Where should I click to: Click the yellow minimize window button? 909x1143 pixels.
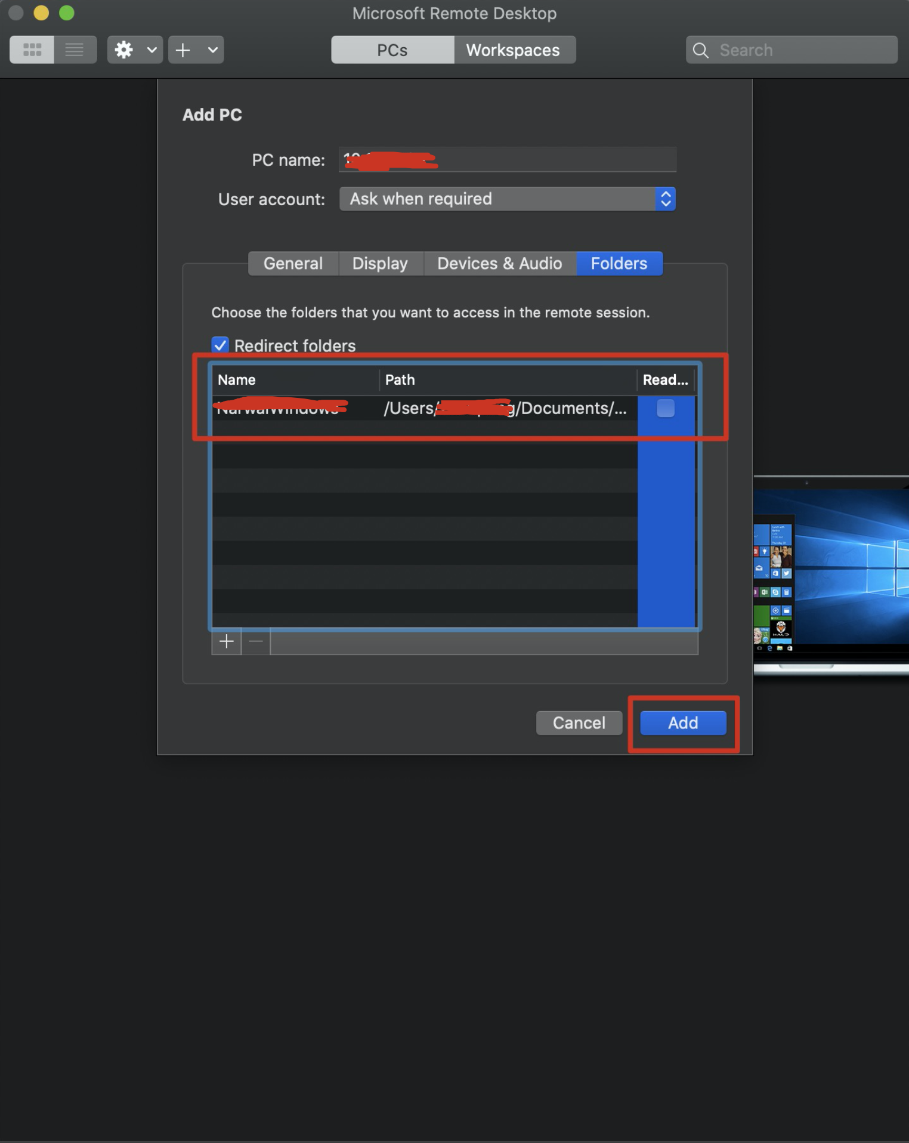41,13
